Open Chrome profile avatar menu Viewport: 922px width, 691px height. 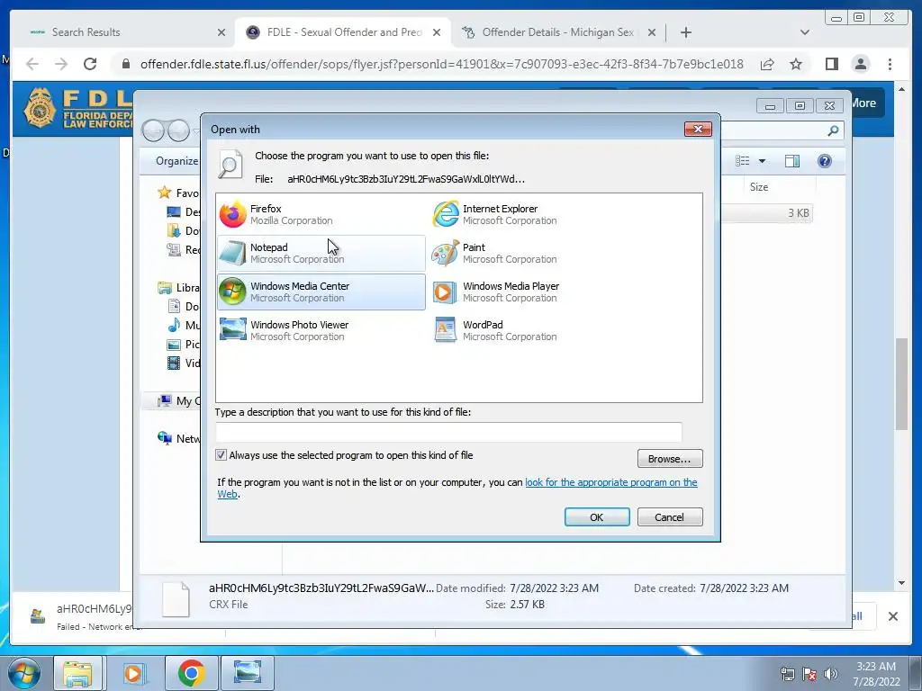point(860,64)
